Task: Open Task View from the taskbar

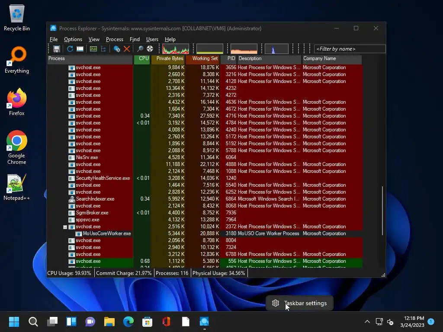Action: click(52, 322)
